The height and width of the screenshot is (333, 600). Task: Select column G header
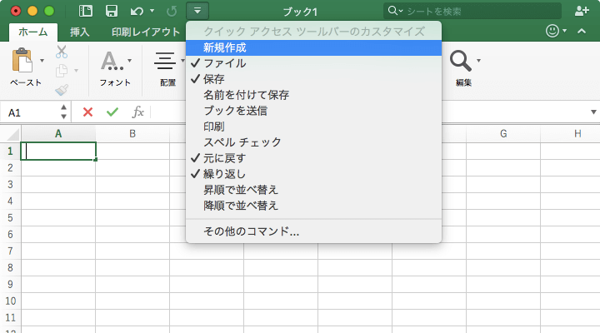(x=503, y=133)
